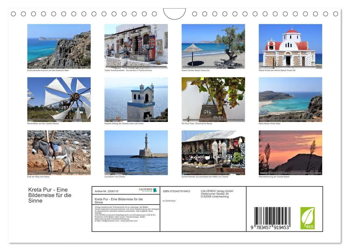This screenshot has width=349, height=251.
Task: Select caption 'Abendstimmung am Caretta Beach'
Action: coord(274,177)
